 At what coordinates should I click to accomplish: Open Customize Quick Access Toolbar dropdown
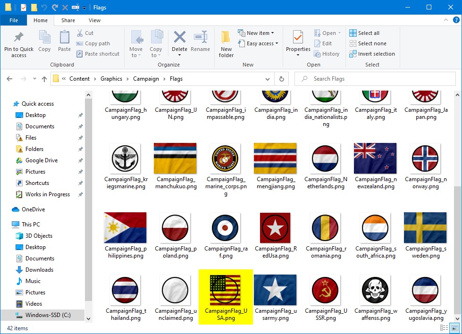pos(84,8)
